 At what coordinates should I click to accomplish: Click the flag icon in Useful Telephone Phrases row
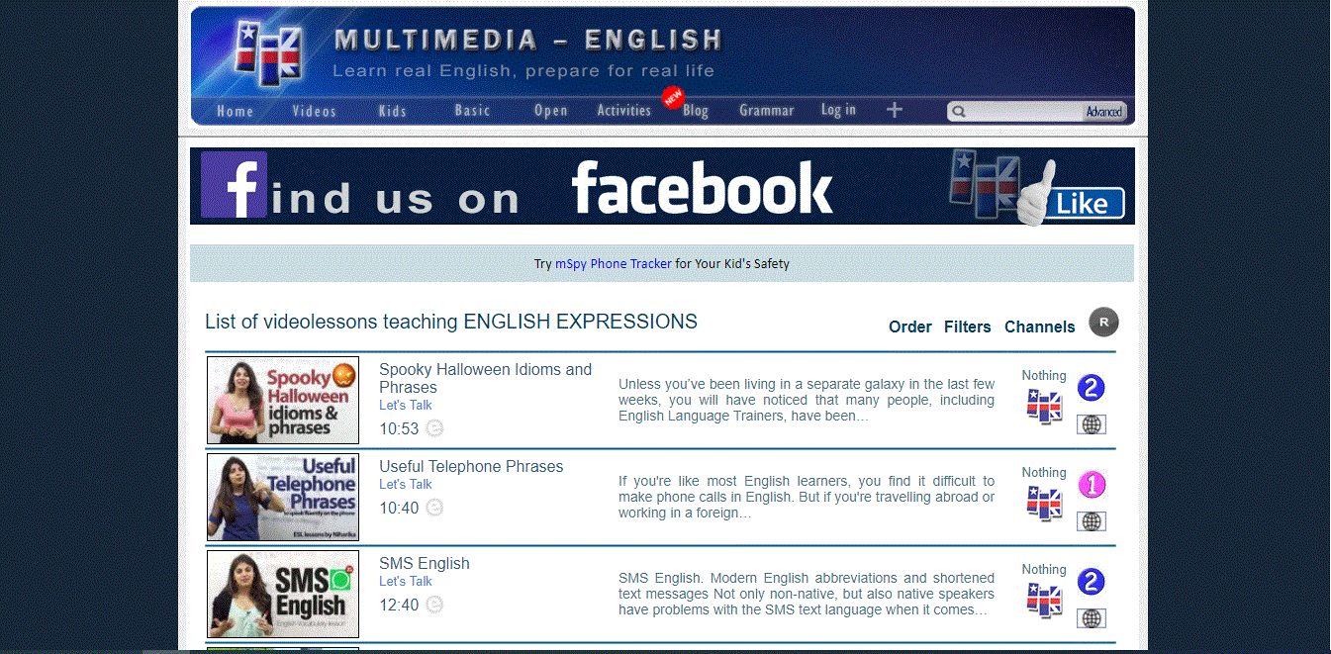pos(1044,504)
